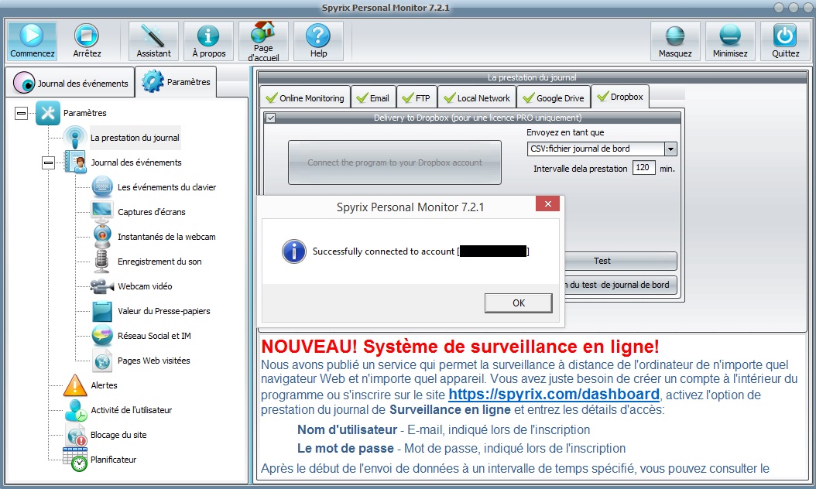Click the Instantanés de la webcam icon
This screenshot has width=816, height=489.
[102, 236]
